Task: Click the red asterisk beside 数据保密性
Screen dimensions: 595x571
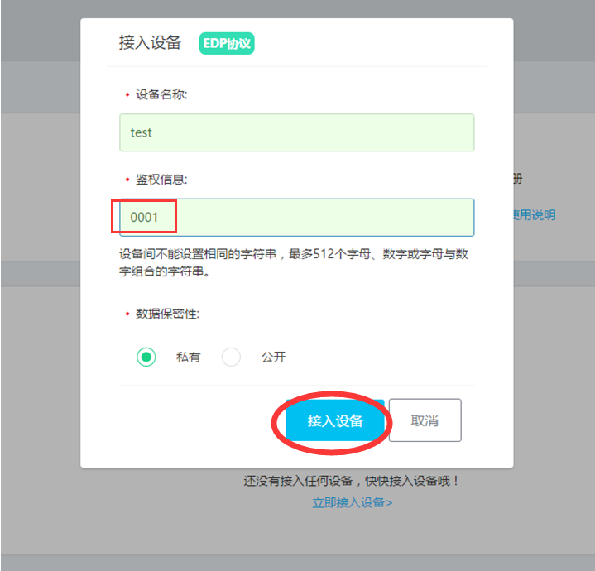Action: click(x=127, y=314)
